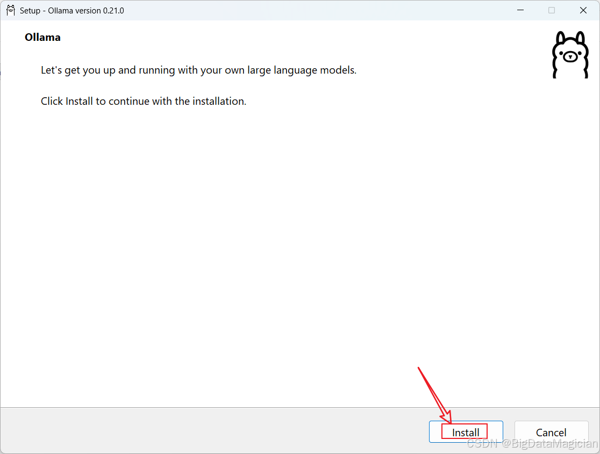Click the disabled maximize button
The height and width of the screenshot is (454, 600).
(x=552, y=10)
